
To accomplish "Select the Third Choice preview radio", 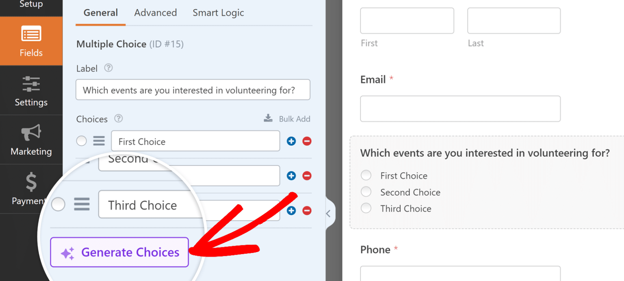I will 366,208.
